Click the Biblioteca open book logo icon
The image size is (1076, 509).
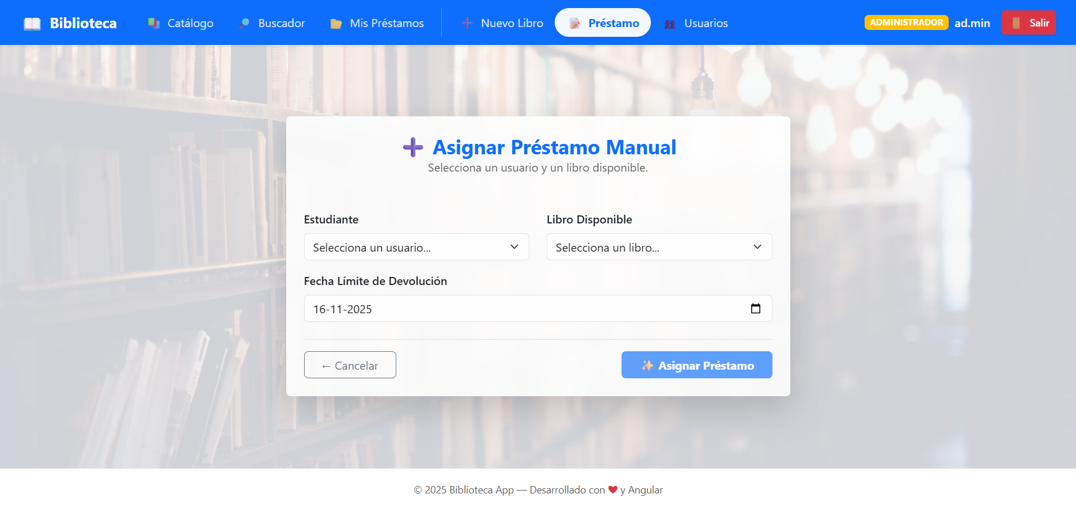tap(32, 24)
